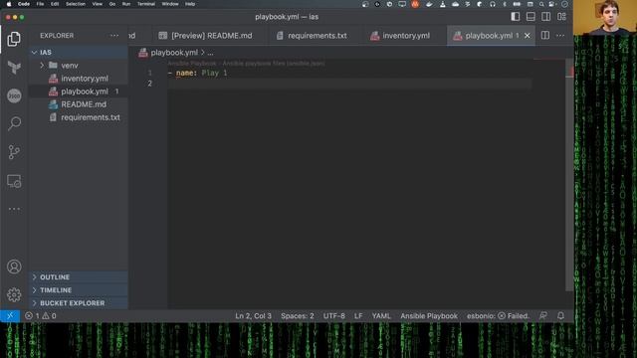The image size is (637, 358).
Task: Change end of line sequence LF
Action: click(x=358, y=316)
